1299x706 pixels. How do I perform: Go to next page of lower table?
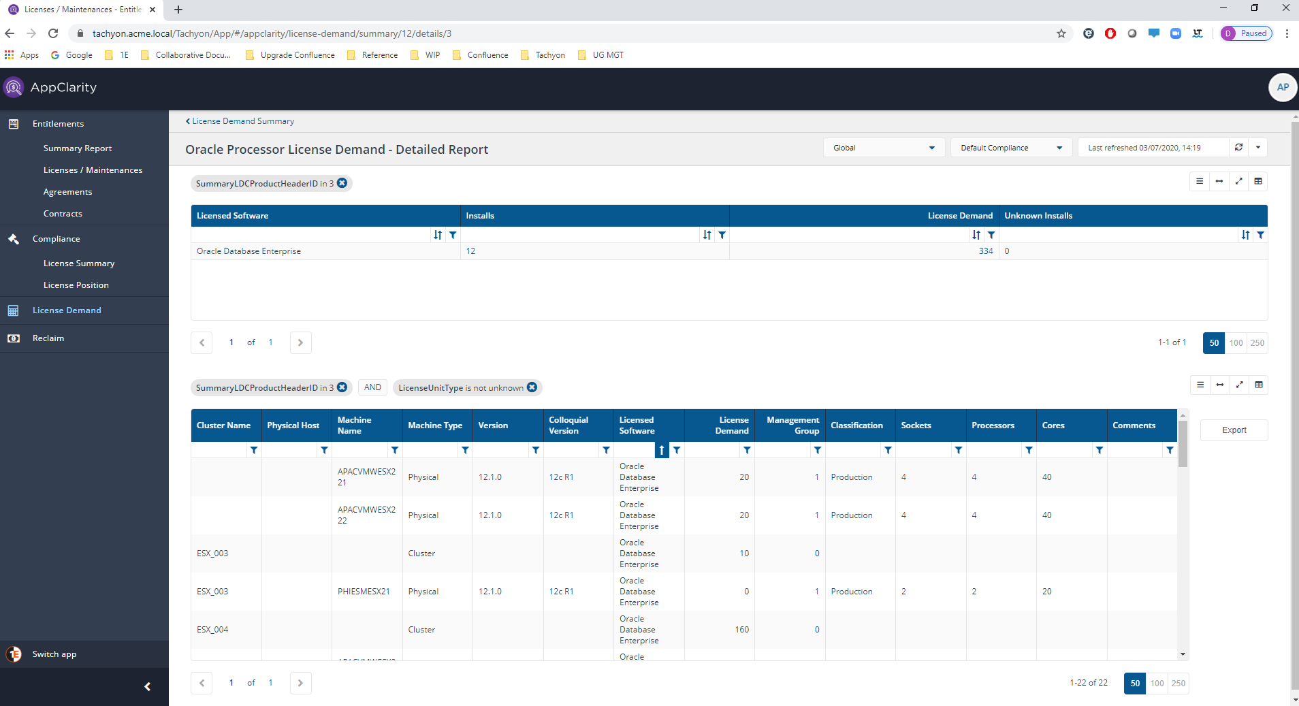[x=300, y=684]
